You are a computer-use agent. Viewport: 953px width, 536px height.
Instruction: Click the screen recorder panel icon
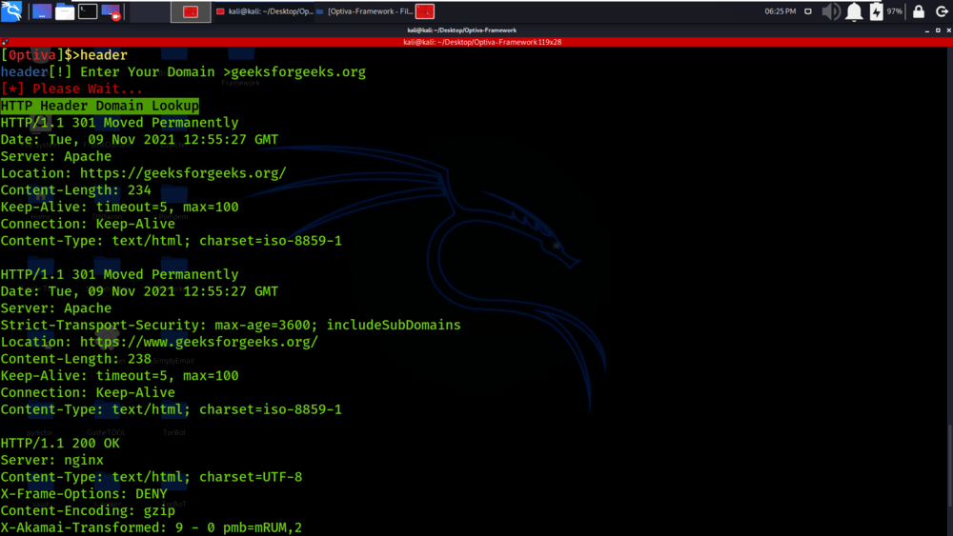[x=112, y=11]
